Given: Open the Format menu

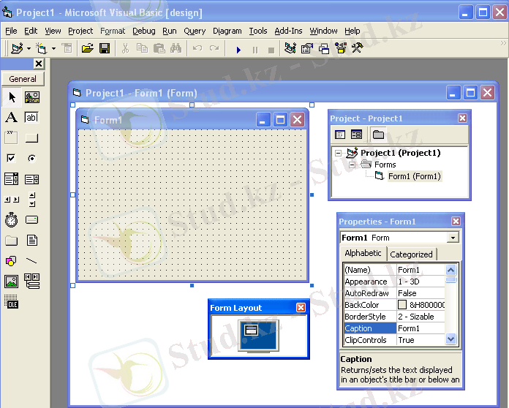Looking at the screenshot, I should [x=113, y=31].
